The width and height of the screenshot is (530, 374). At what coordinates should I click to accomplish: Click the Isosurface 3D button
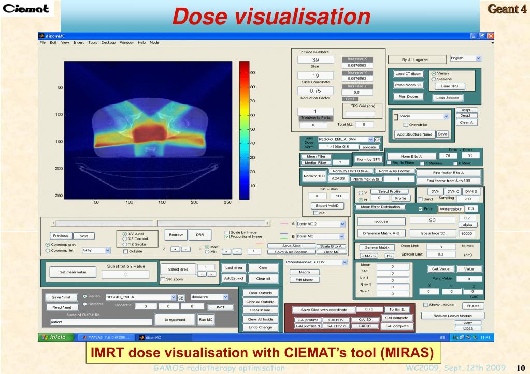[x=433, y=233]
